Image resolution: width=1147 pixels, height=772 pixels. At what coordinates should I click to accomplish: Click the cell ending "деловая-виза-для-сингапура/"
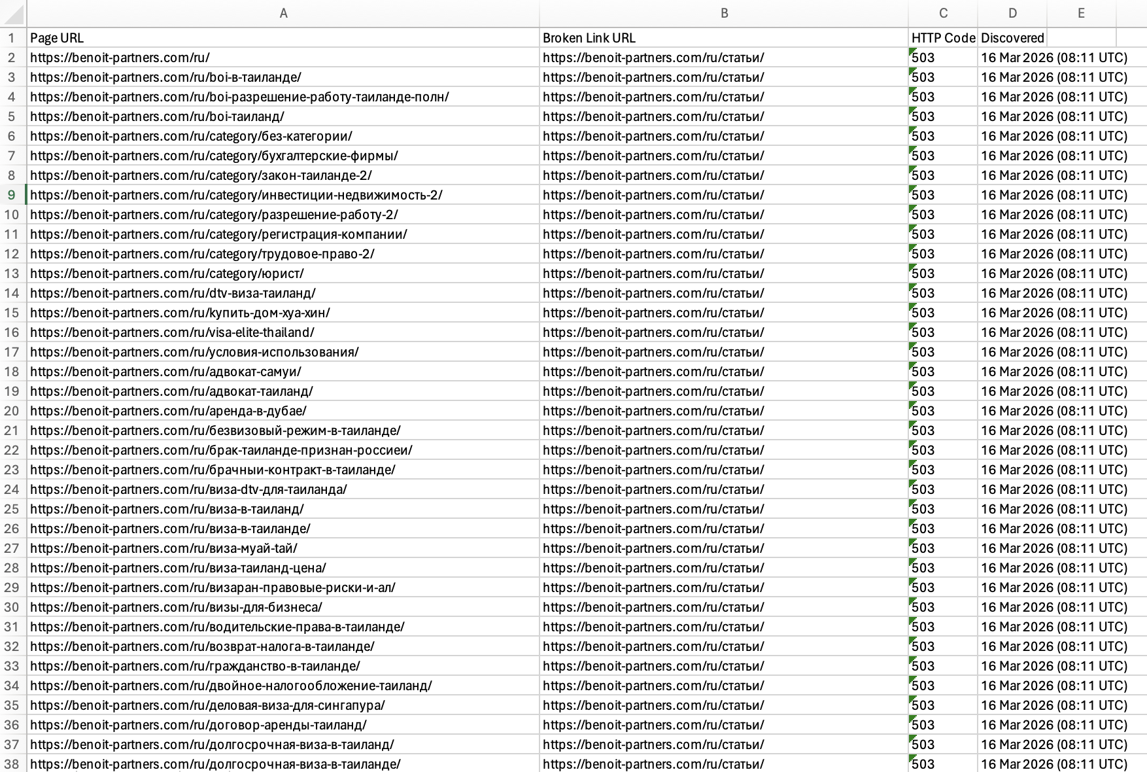(x=283, y=705)
